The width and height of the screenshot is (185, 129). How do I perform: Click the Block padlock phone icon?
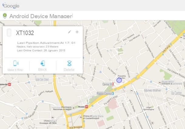[x=42, y=63]
